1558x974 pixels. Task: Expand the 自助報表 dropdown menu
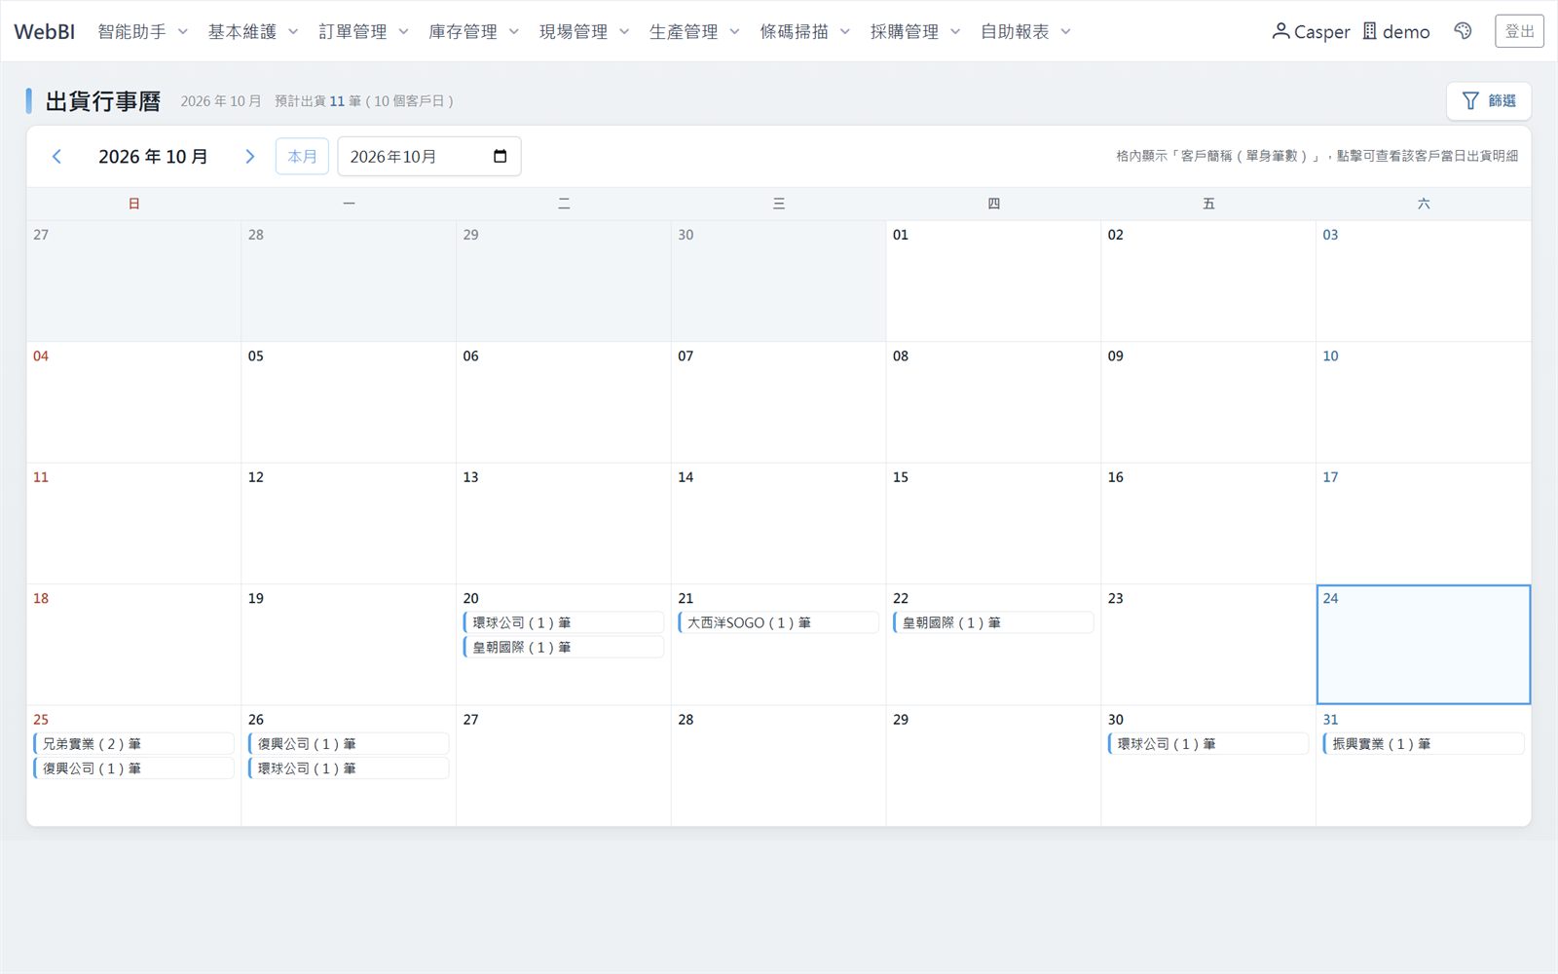click(x=1025, y=31)
